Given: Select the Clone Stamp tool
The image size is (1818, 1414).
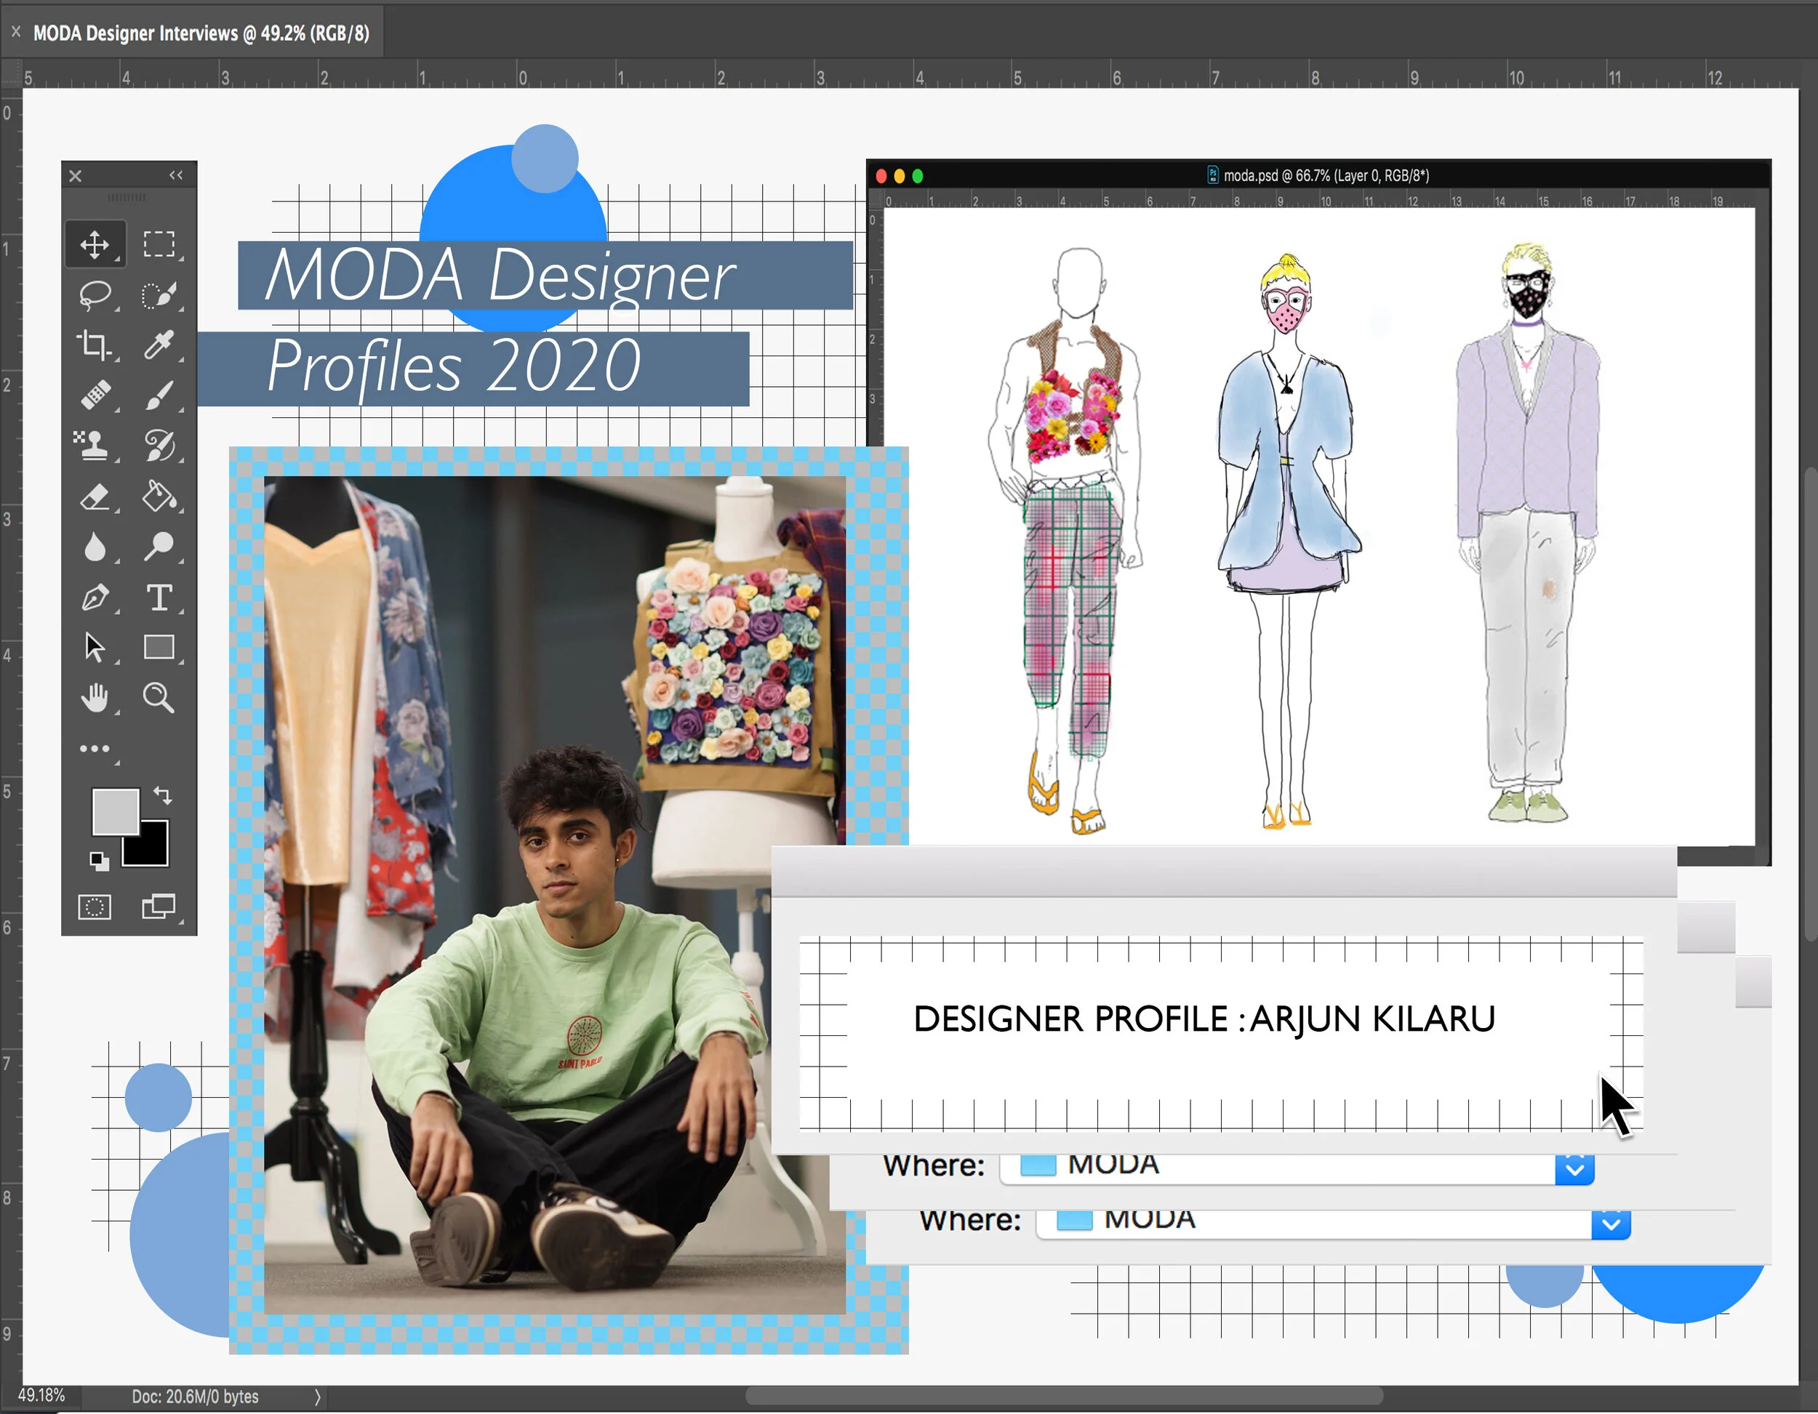Looking at the screenshot, I should [x=93, y=444].
